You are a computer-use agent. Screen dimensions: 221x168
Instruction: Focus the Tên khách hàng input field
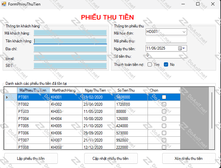coord(70,41)
